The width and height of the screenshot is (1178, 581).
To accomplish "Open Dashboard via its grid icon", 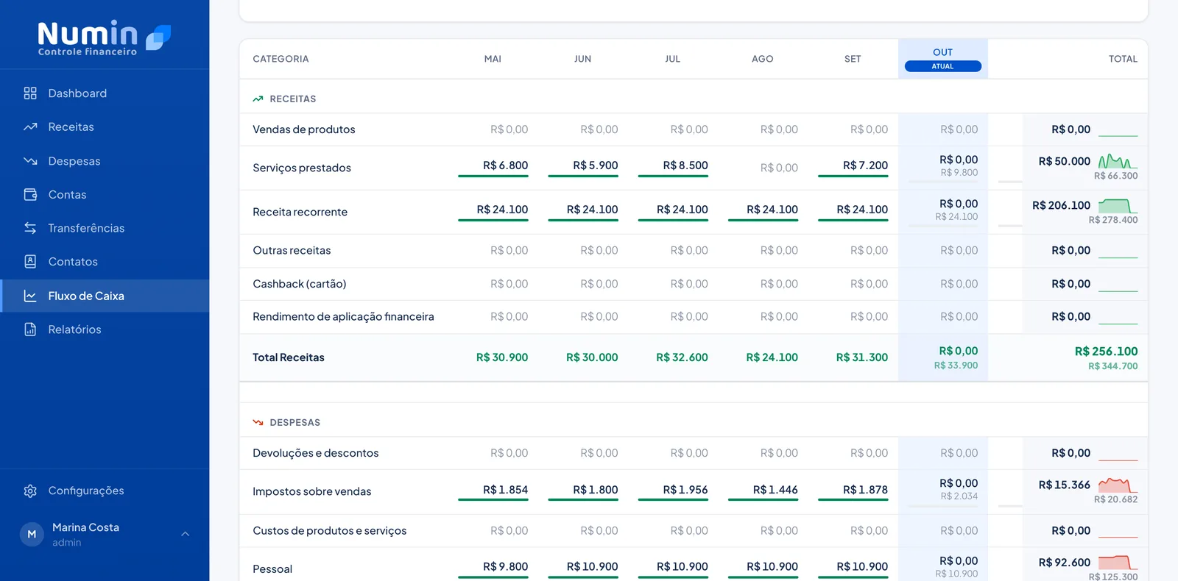I will [x=30, y=93].
